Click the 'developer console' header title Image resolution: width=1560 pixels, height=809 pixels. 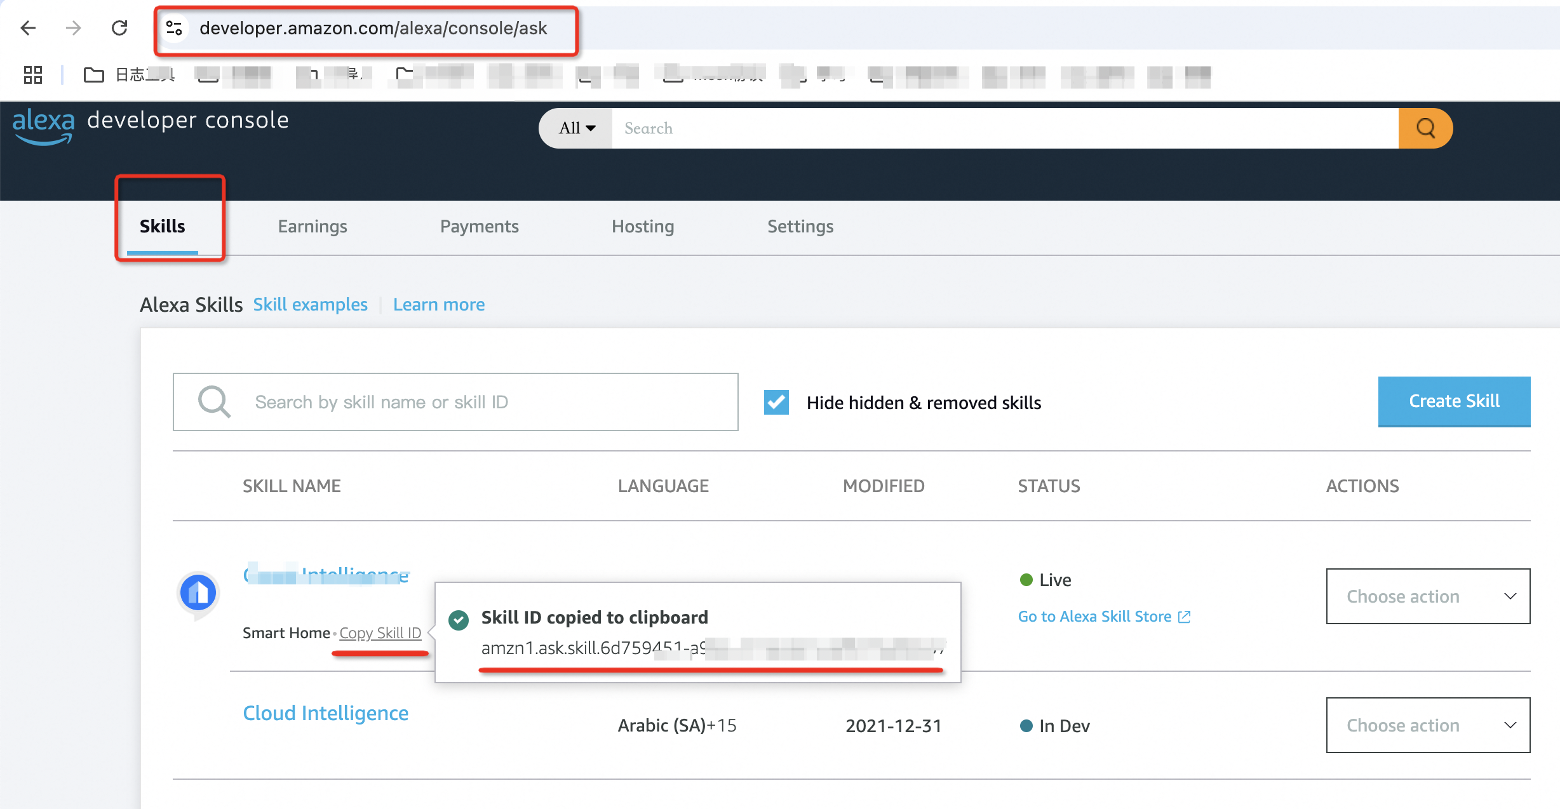[188, 120]
